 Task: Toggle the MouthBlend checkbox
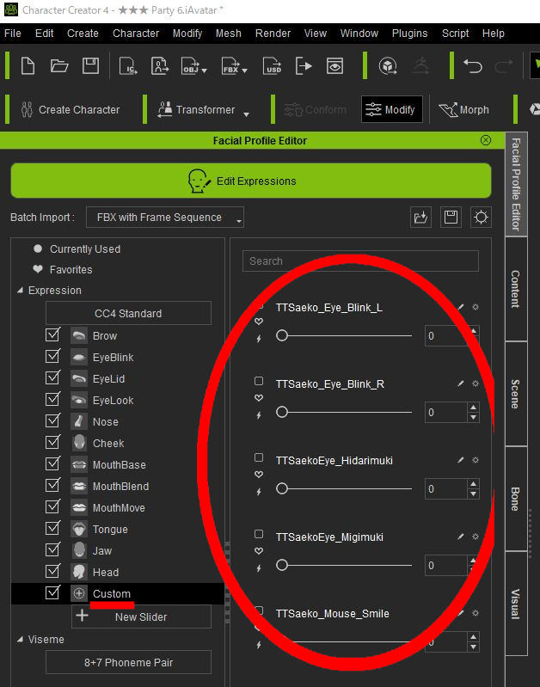click(x=52, y=486)
